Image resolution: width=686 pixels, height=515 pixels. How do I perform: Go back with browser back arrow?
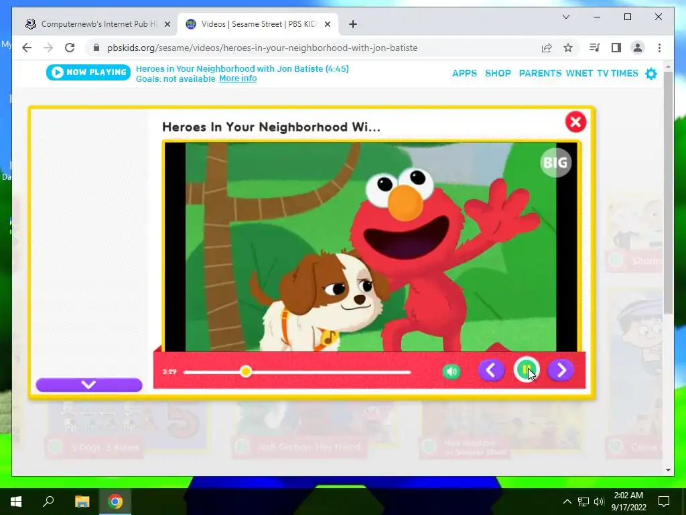[27, 48]
